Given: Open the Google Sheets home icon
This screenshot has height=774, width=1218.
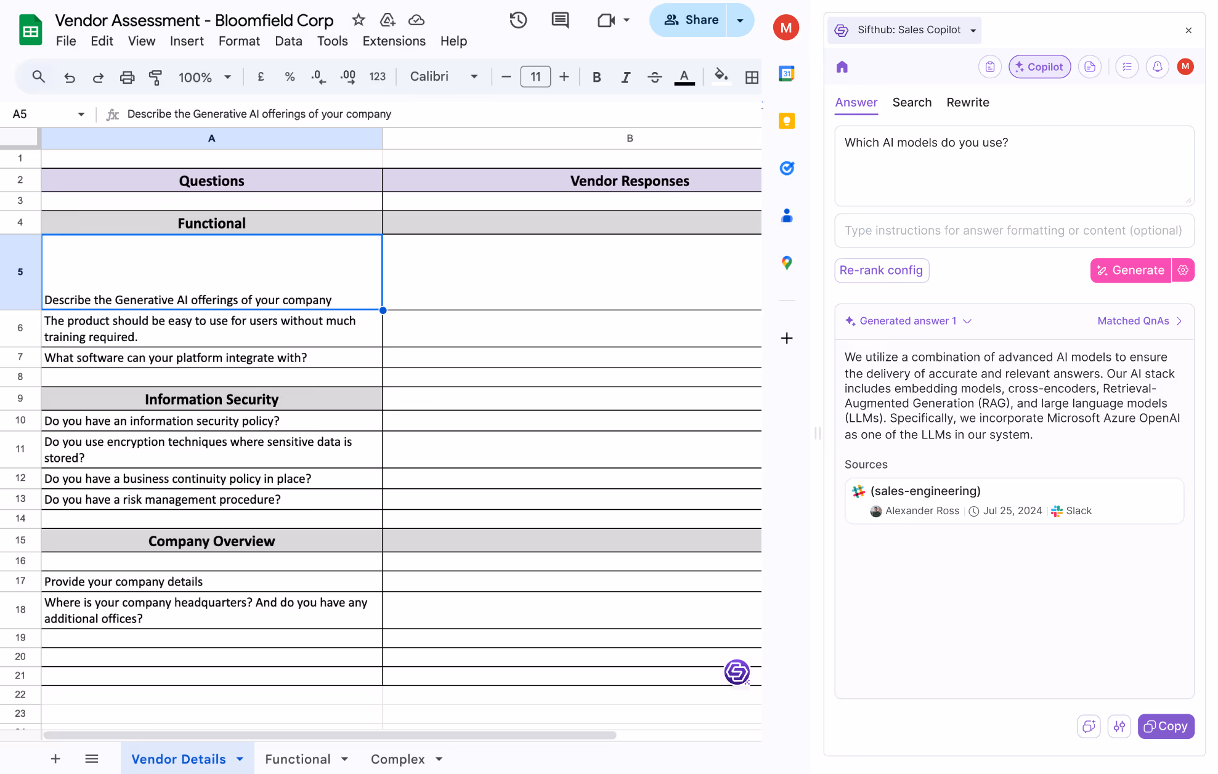Looking at the screenshot, I should (30, 30).
